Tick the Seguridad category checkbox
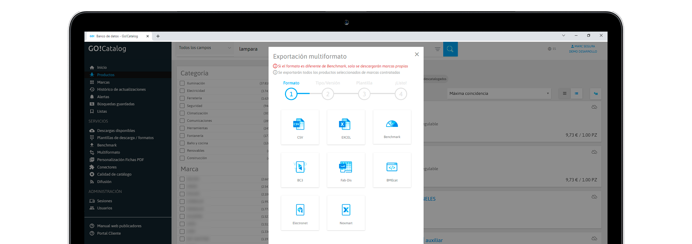 (182, 106)
